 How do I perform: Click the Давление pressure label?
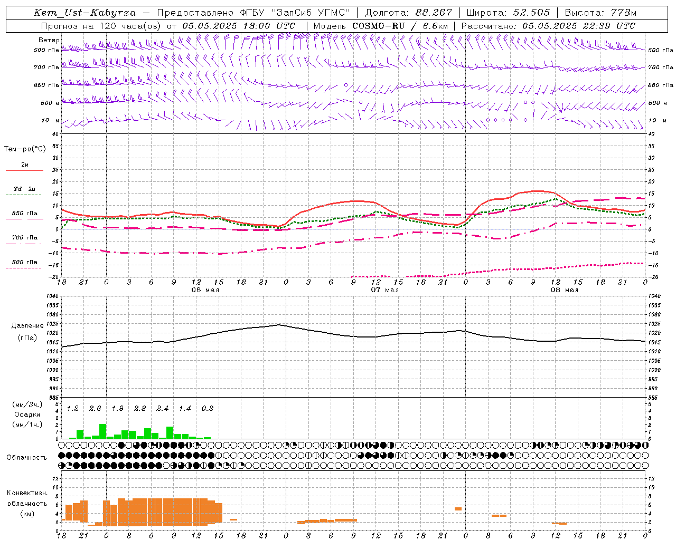pyautogui.click(x=27, y=326)
